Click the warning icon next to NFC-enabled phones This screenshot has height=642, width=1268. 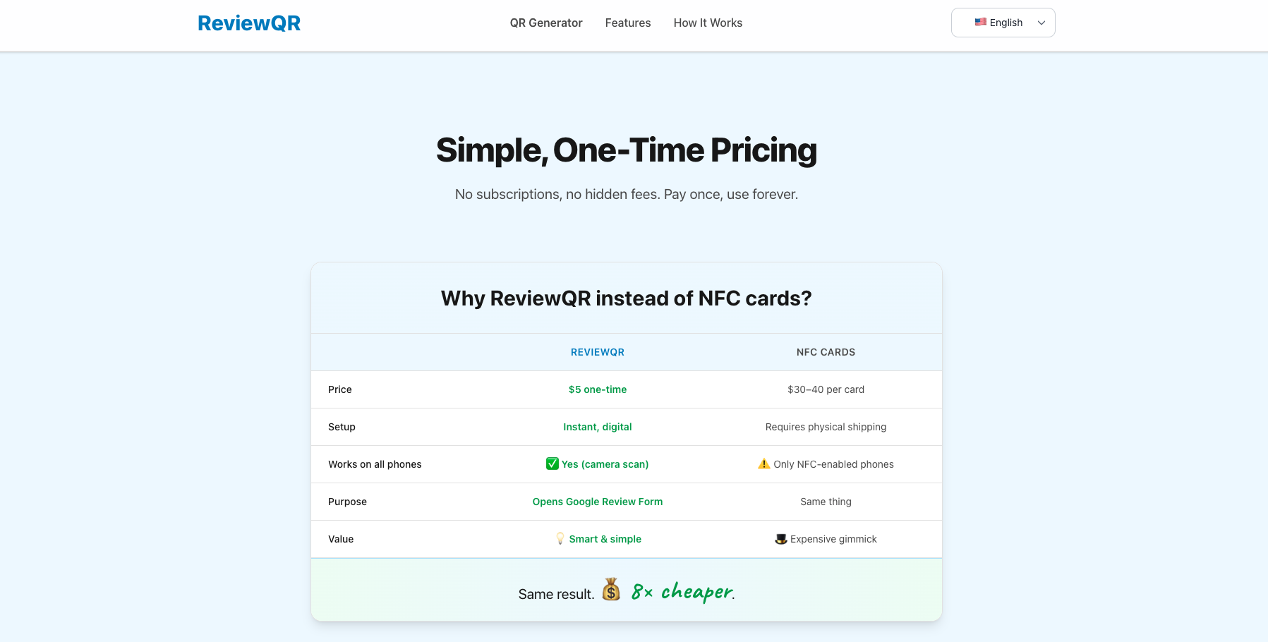[763, 464]
